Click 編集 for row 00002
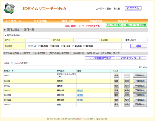This screenshot has width=155, height=121. coord(116,86)
